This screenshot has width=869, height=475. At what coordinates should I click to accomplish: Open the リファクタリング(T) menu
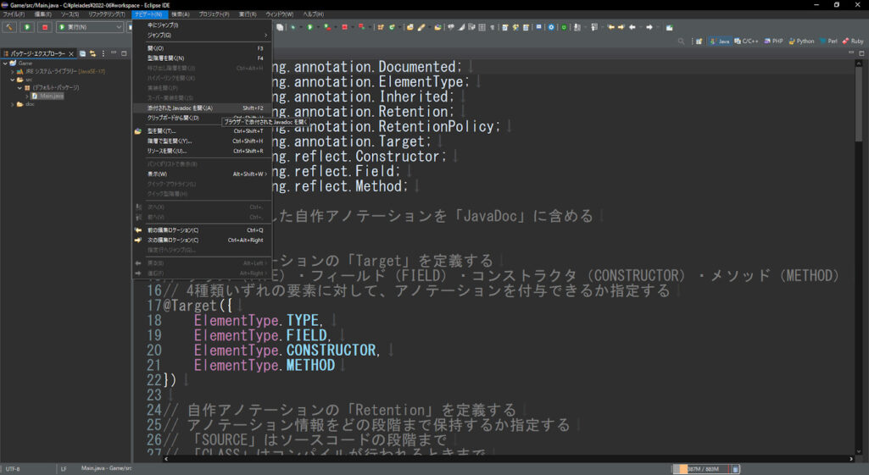click(107, 14)
